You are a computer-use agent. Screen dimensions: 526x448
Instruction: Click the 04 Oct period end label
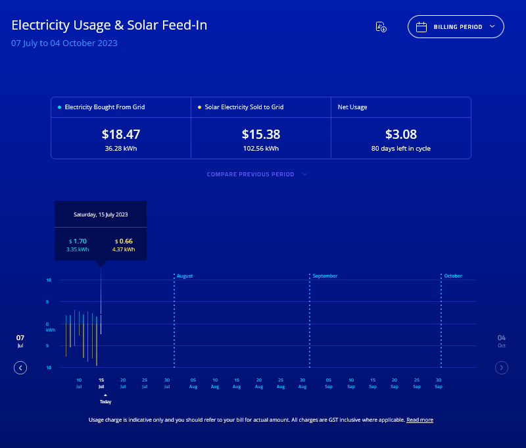click(x=502, y=341)
